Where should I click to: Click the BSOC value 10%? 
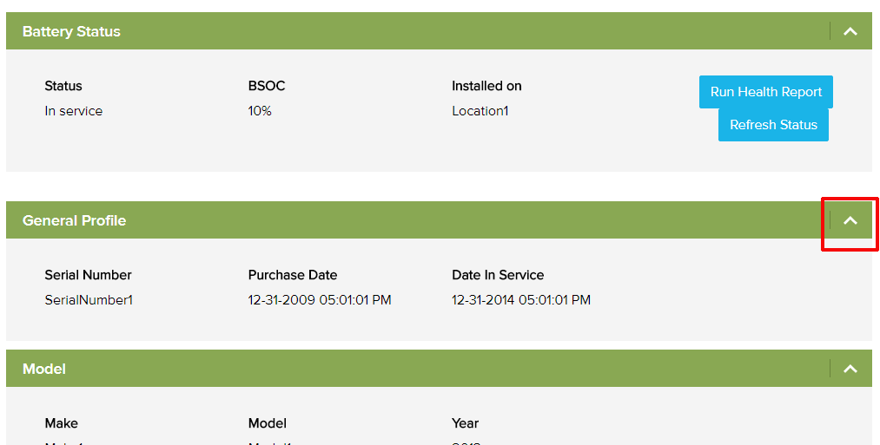pos(260,111)
